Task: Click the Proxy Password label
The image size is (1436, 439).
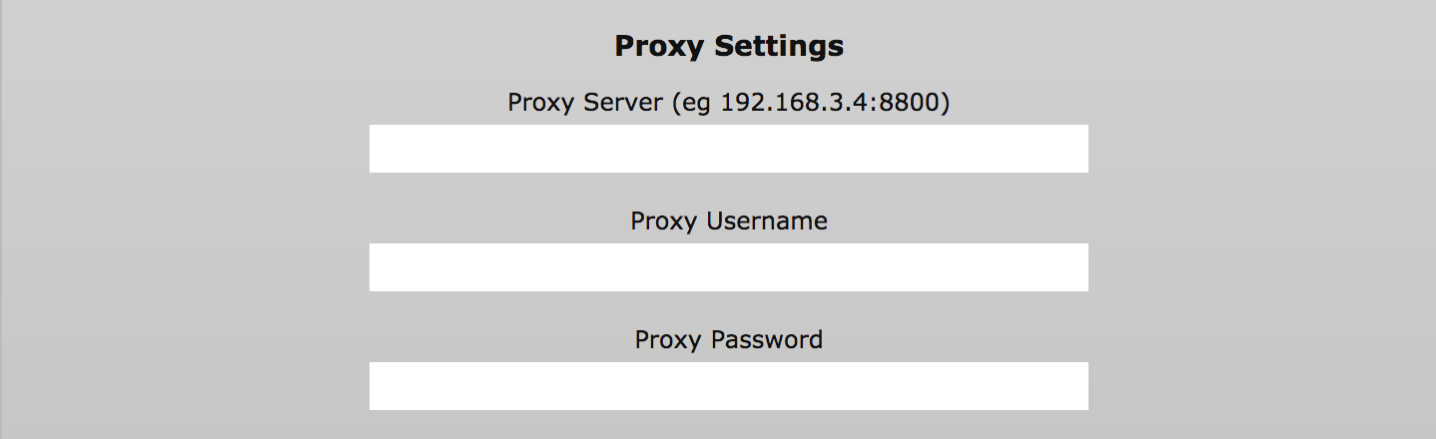Action: pyautogui.click(x=729, y=339)
